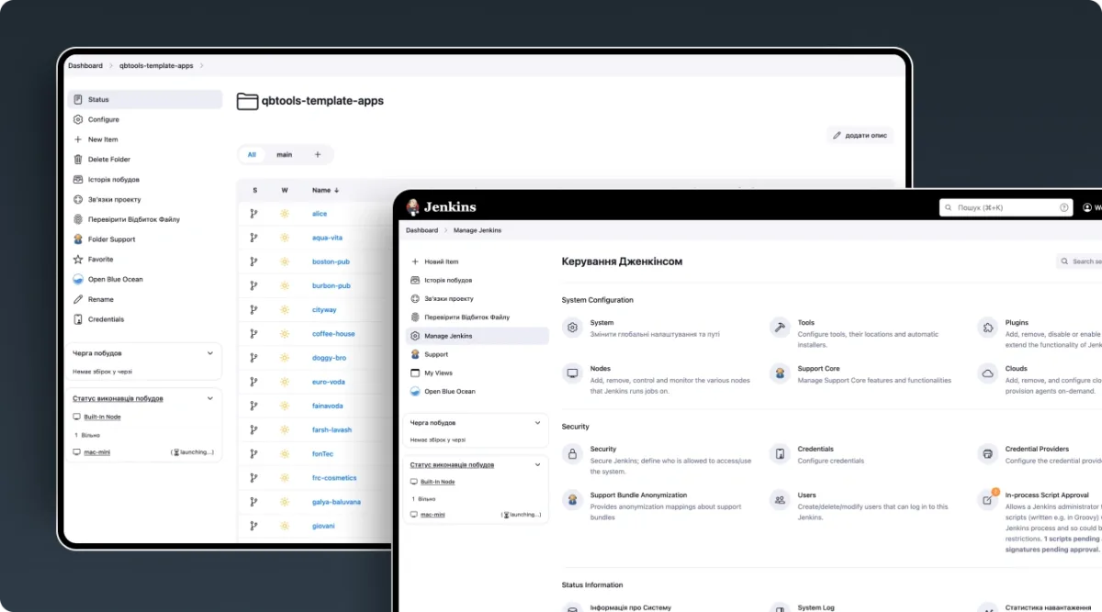Viewport: 1102px width, 612px height.
Task: Click qbtools-template-apps breadcrumb in the folder window
Action: pos(156,66)
